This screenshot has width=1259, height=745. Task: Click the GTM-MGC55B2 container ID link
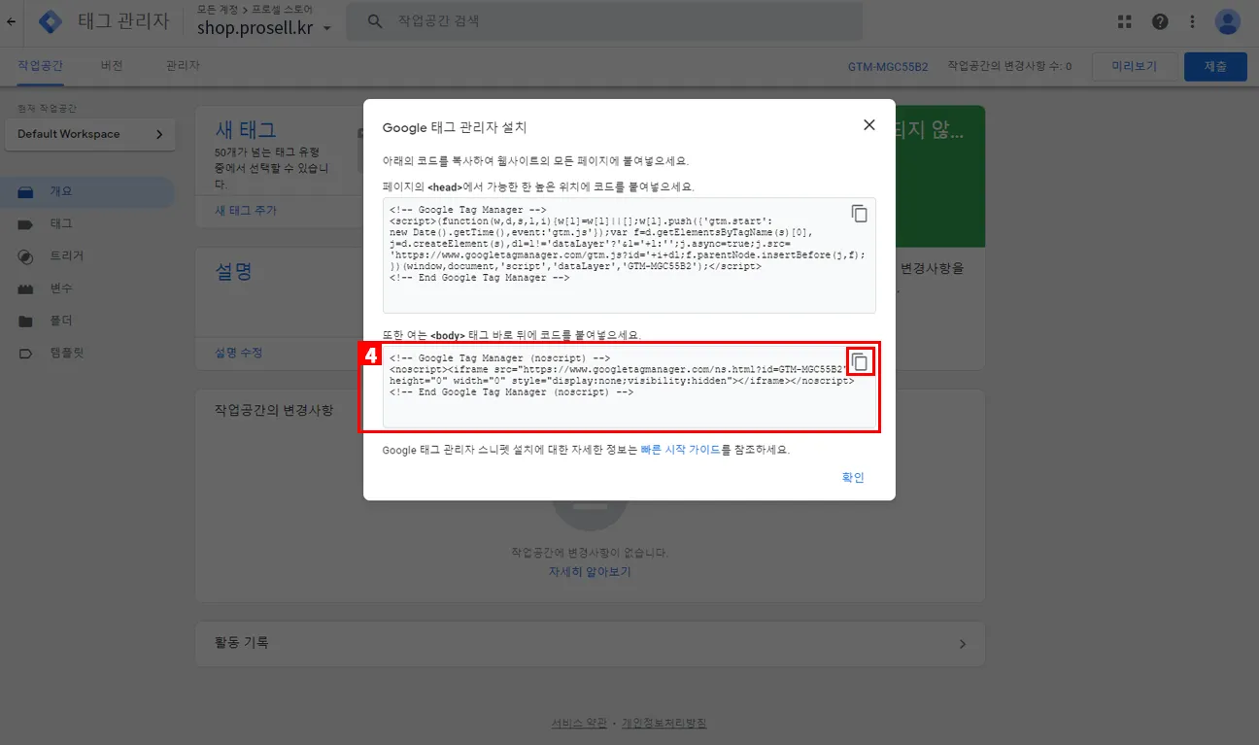click(888, 67)
